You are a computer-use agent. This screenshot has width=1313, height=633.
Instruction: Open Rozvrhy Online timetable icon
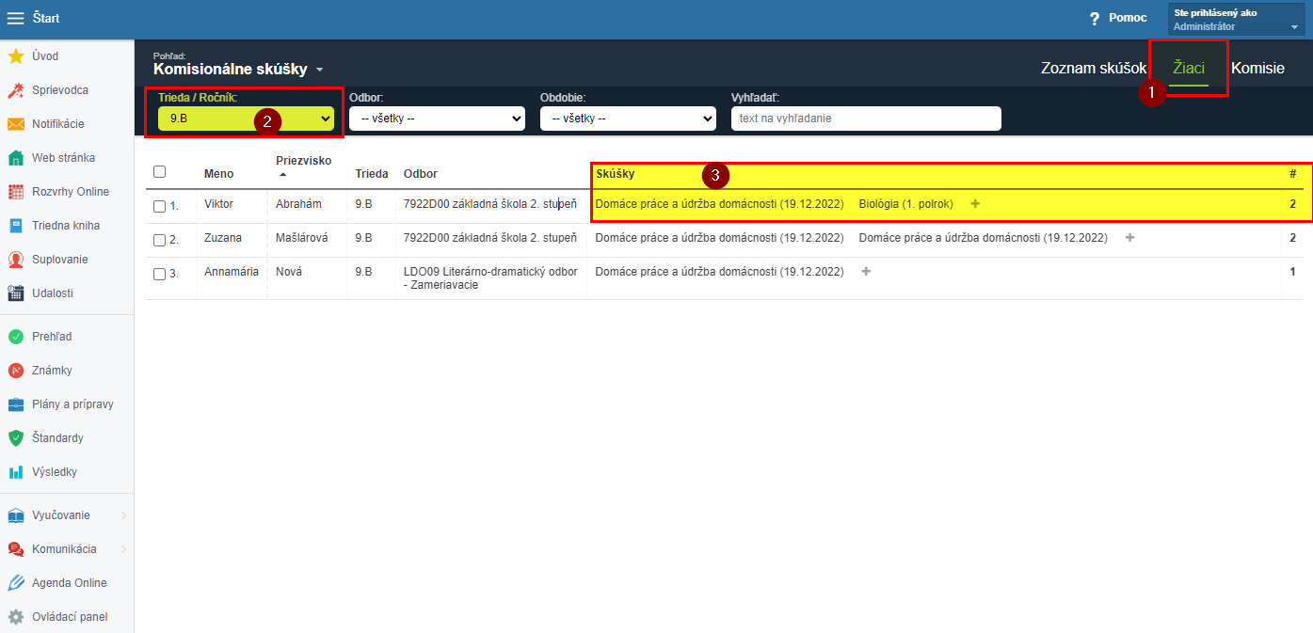tap(15, 192)
